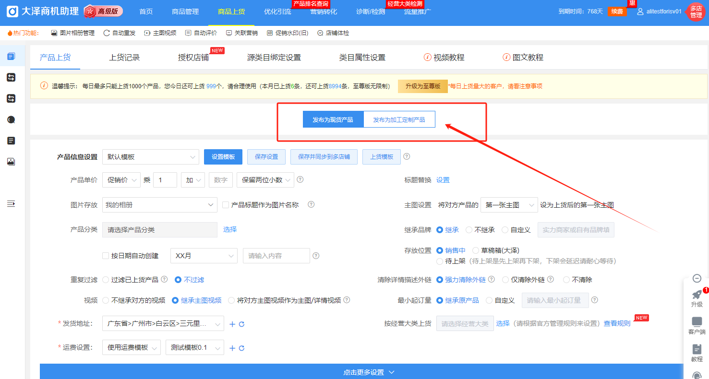
Task: Click the user account avatar icon
Action: (x=640, y=12)
